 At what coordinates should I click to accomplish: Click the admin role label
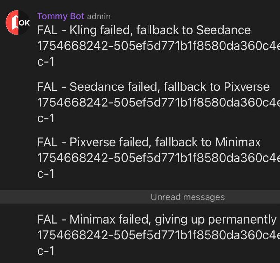[x=99, y=16]
